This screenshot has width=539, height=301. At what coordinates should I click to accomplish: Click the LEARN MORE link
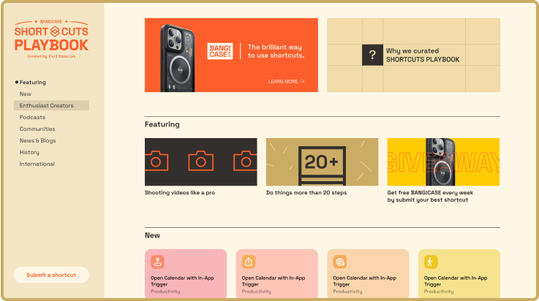coord(287,81)
